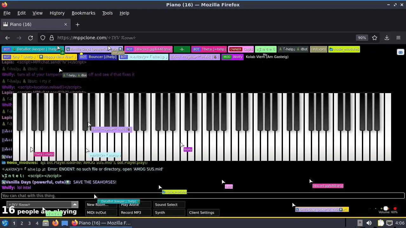Open a new browser tab
The width and height of the screenshot is (406, 228).
(x=77, y=24)
